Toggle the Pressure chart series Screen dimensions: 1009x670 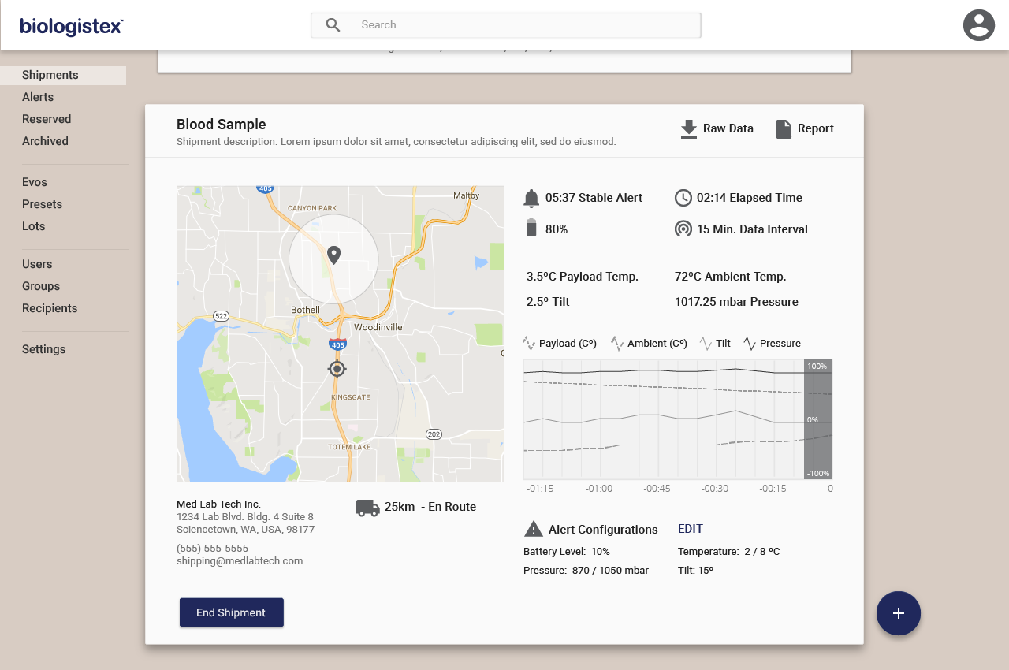pos(770,343)
